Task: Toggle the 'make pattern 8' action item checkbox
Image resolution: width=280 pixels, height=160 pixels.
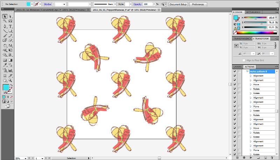Action: coord(234,71)
